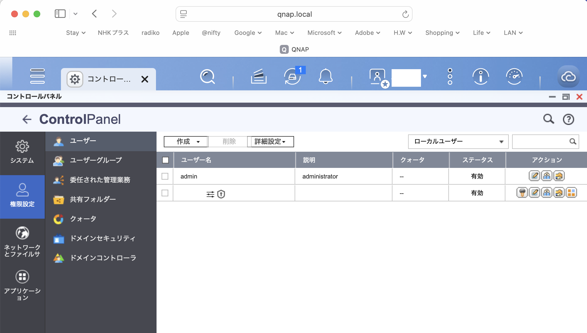Screen dimensions: 587x333
Task: Expand the ローカルユーザー dropdown
Action: tap(458, 142)
